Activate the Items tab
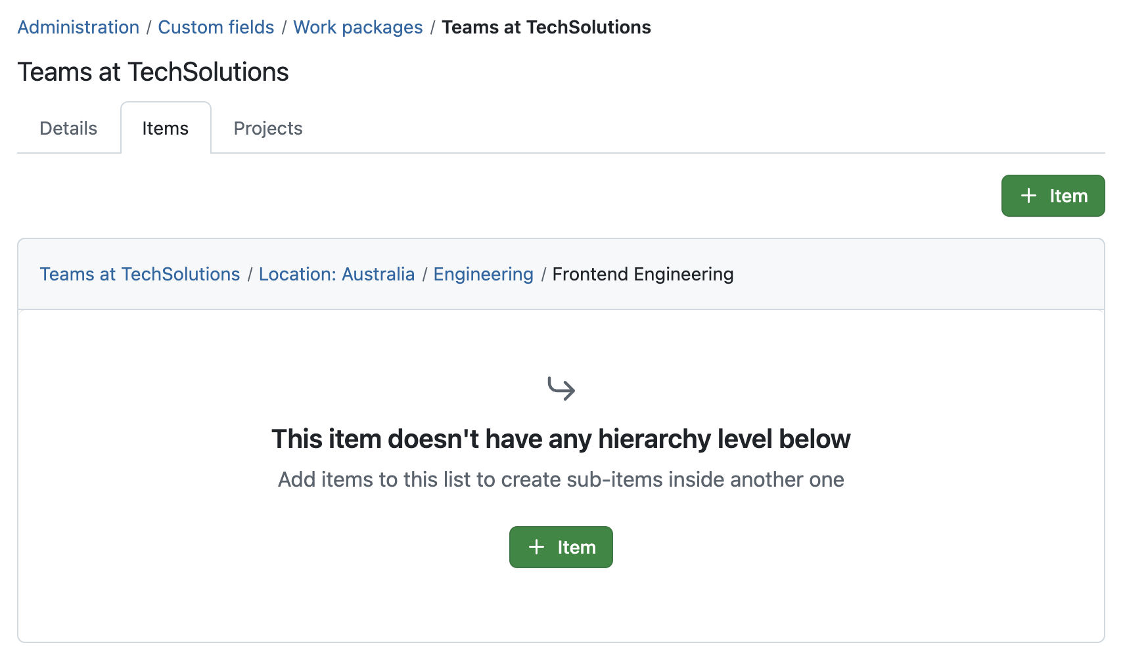Viewport: 1125px width, 666px height. point(165,128)
